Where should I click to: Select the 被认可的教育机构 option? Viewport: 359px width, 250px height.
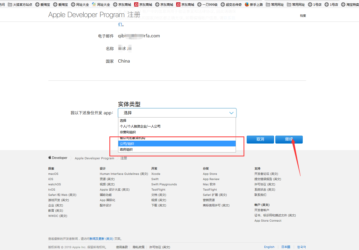[x=177, y=138]
